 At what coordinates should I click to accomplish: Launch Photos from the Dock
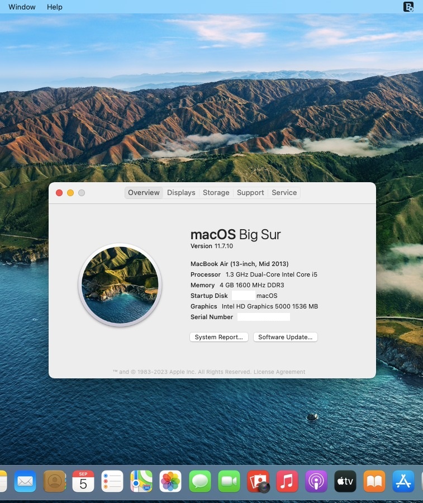tap(170, 481)
